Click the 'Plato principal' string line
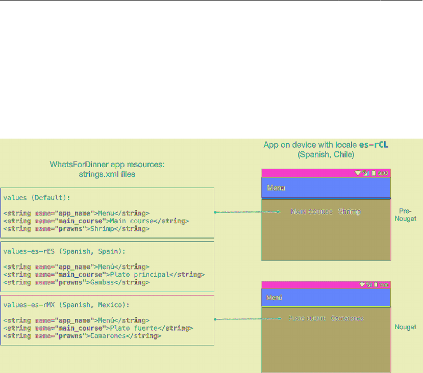Image resolution: width=423 pixels, height=373 pixels. [x=104, y=275]
